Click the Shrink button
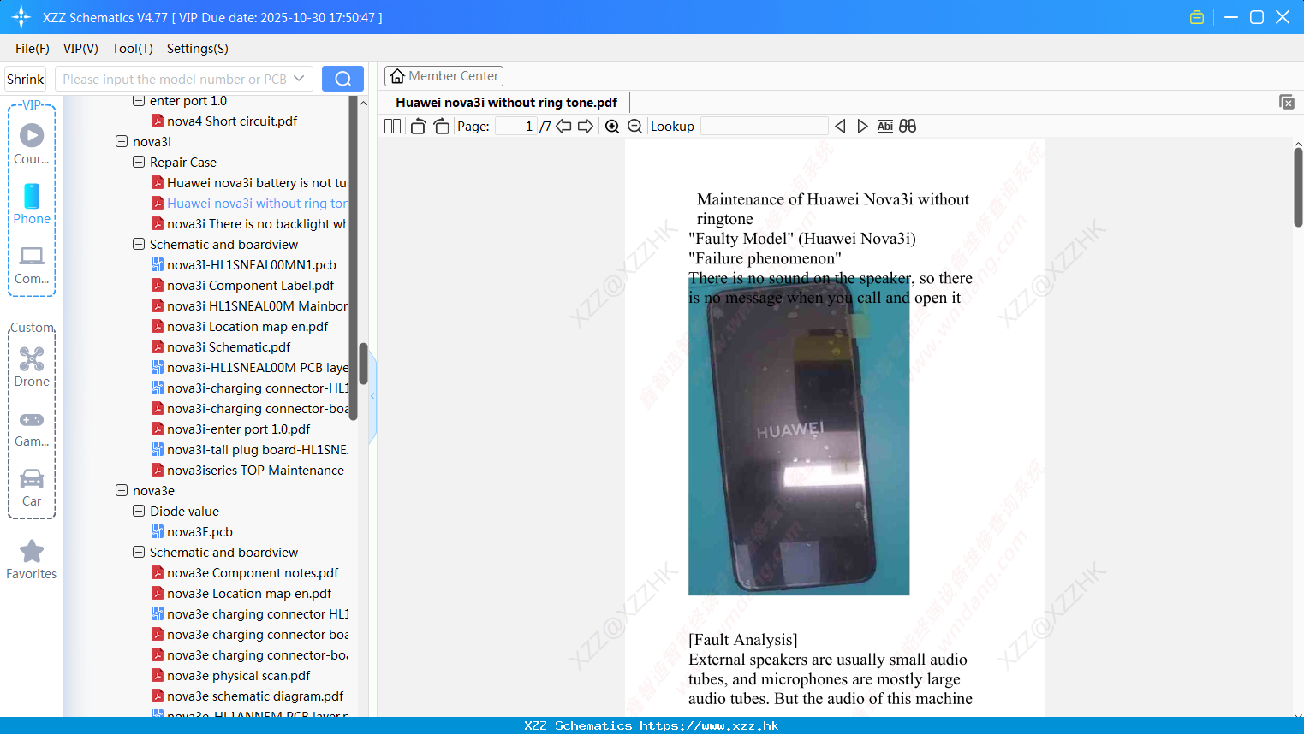This screenshot has height=734, width=1304. tap(25, 79)
